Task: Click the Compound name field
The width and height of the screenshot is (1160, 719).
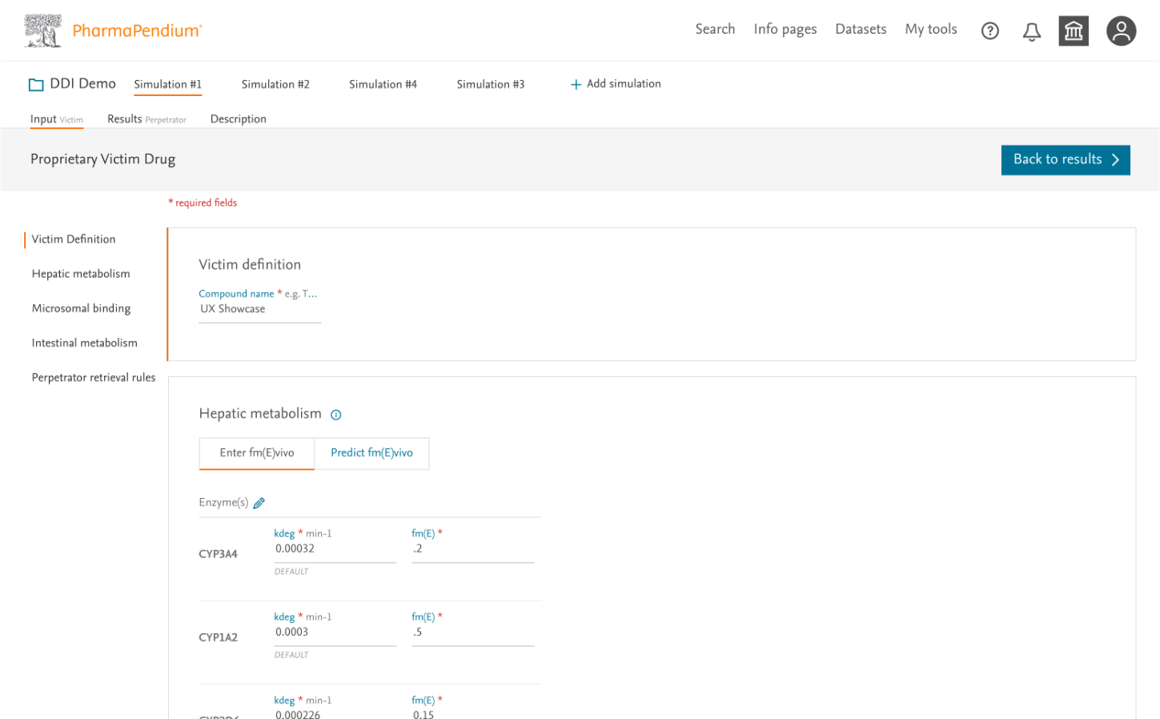Action: [260, 309]
